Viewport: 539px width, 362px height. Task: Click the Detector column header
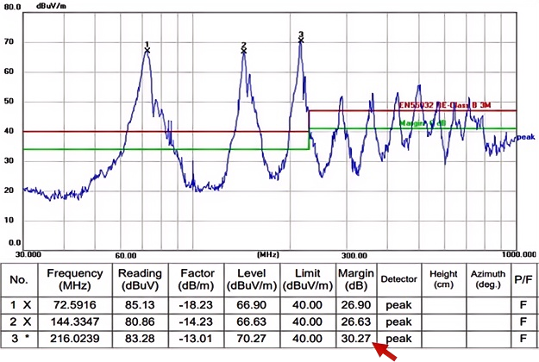coord(398,279)
